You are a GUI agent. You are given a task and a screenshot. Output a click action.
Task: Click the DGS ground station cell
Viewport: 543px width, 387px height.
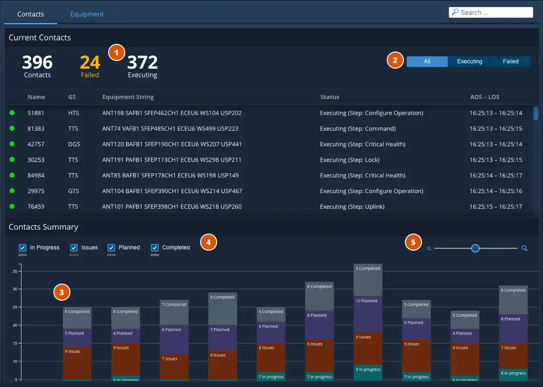pos(74,144)
